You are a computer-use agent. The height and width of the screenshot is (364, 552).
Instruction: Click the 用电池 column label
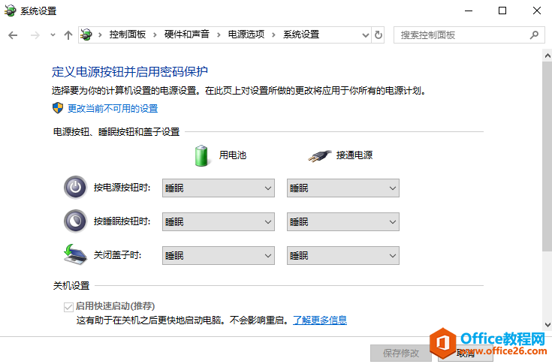[x=232, y=155]
